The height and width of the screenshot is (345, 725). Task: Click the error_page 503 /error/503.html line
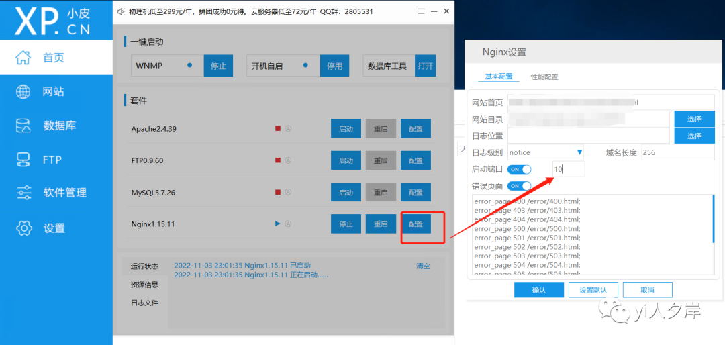coord(527,256)
